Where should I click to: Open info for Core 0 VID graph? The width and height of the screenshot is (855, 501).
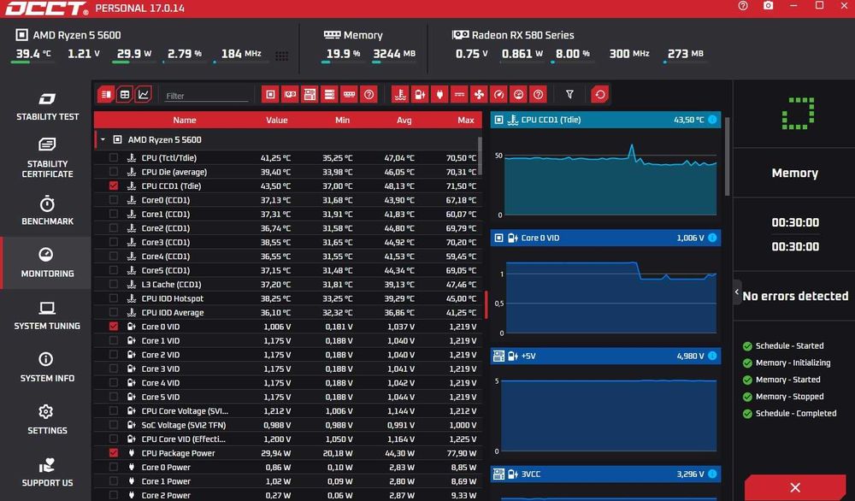coord(712,238)
